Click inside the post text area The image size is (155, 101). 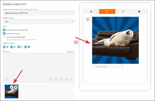(39, 65)
